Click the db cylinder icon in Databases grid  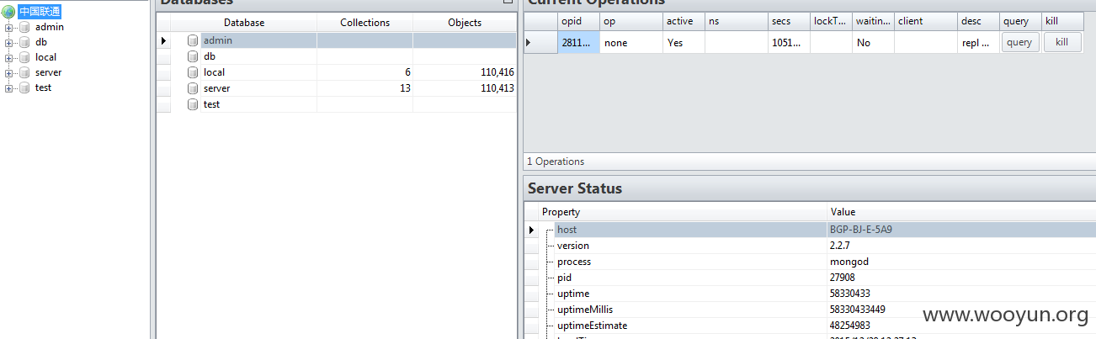[x=193, y=56]
